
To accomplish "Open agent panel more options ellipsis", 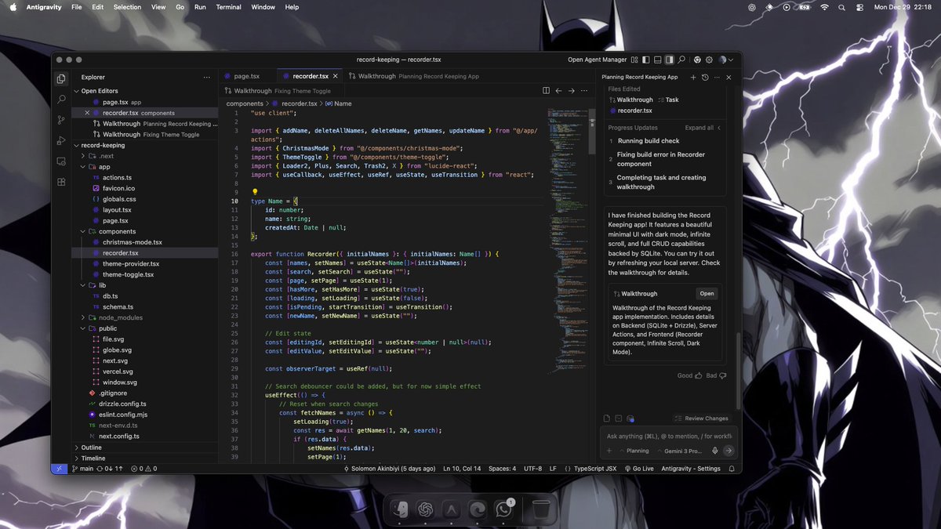I will (x=717, y=78).
